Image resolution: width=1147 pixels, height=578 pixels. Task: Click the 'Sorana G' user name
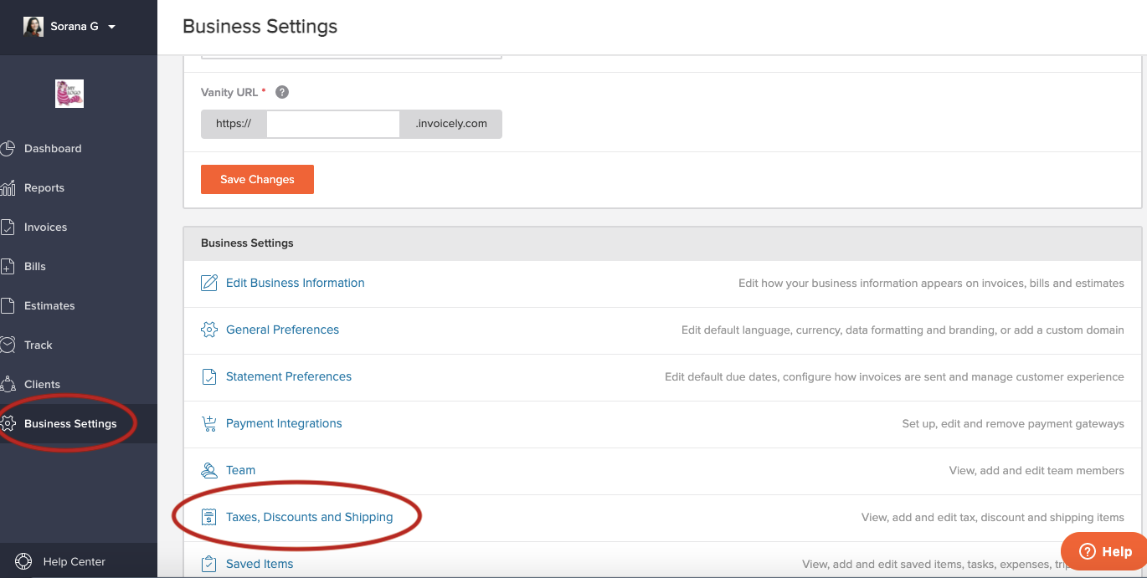pyautogui.click(x=75, y=27)
